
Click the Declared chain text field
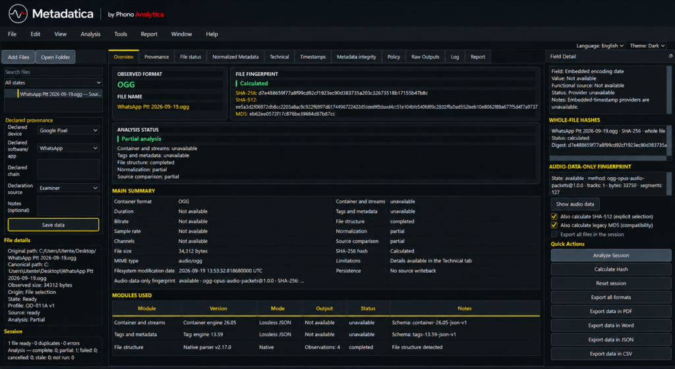68,169
